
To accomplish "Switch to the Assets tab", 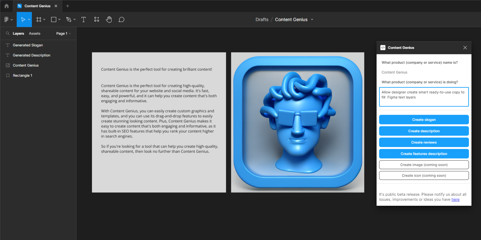I will [x=35, y=33].
